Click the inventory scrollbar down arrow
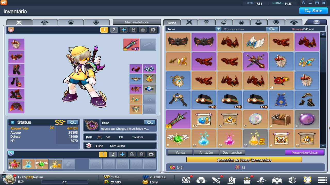This screenshot has width=330, height=185. (323, 146)
